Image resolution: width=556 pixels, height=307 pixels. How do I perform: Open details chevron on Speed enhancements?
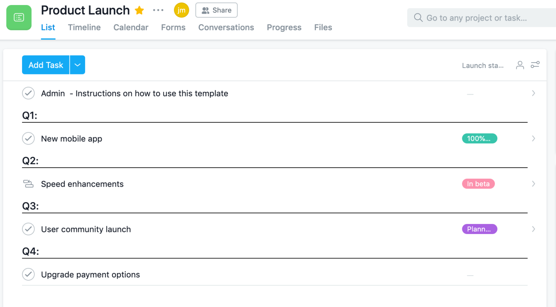[533, 184]
